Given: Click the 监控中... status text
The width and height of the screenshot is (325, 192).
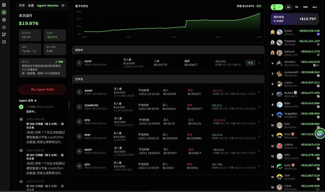Looking at the screenshot, I should (31, 112).
